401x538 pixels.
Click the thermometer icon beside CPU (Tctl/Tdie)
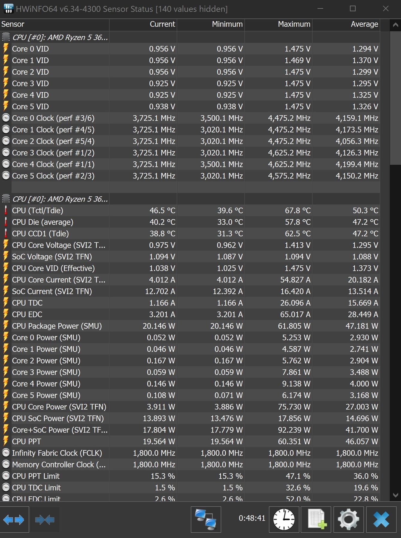tap(6, 210)
